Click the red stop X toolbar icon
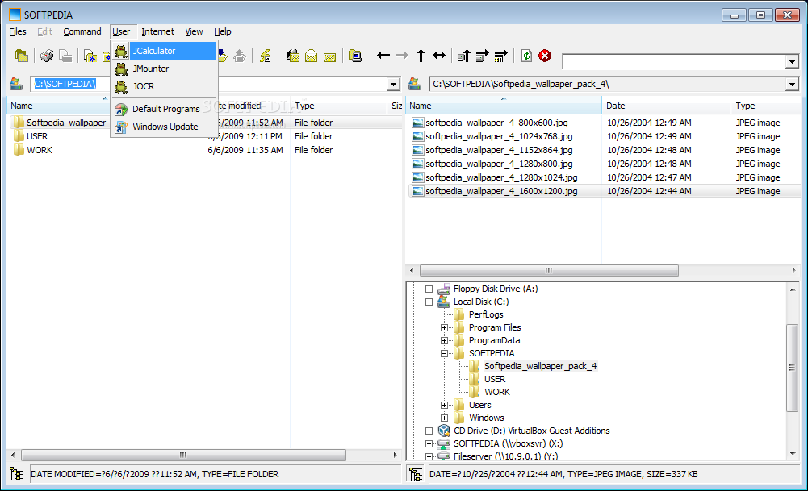 pos(545,56)
